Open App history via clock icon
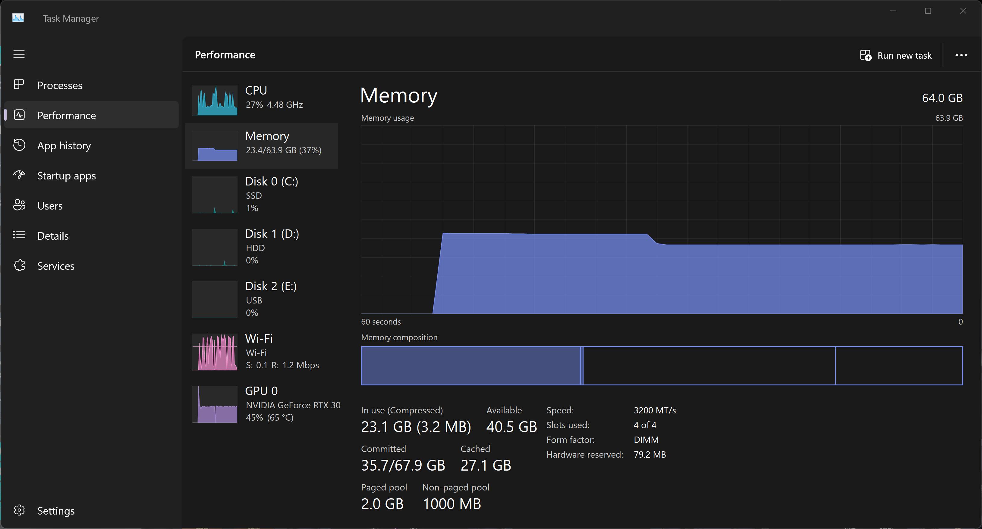This screenshot has height=529, width=982. click(x=19, y=145)
